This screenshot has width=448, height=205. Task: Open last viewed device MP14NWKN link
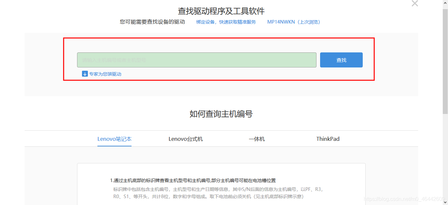294,22
